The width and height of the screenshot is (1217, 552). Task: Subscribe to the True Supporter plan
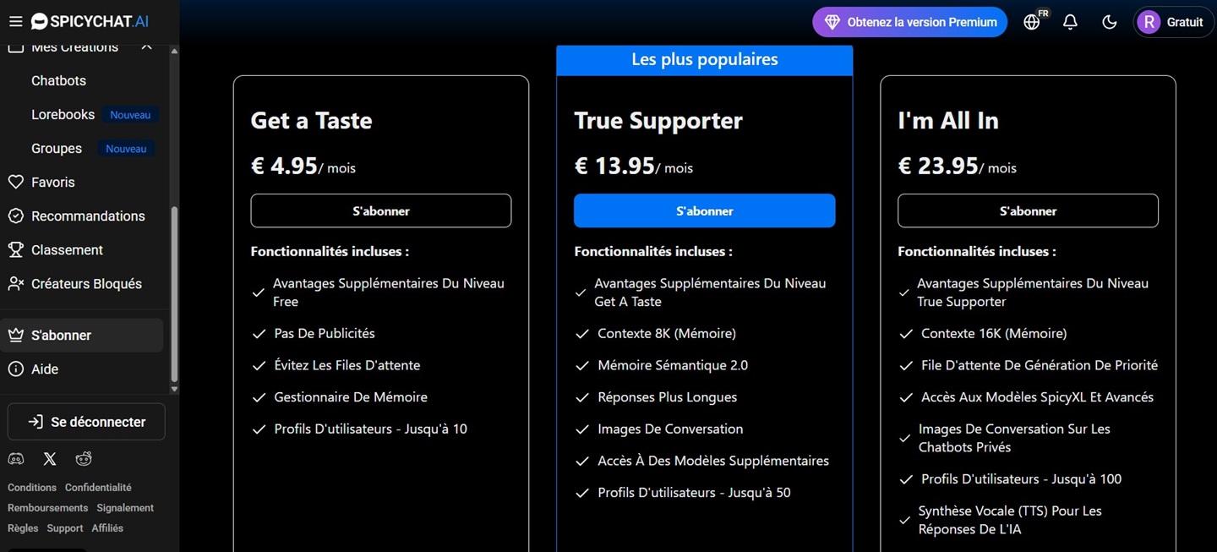pos(704,211)
